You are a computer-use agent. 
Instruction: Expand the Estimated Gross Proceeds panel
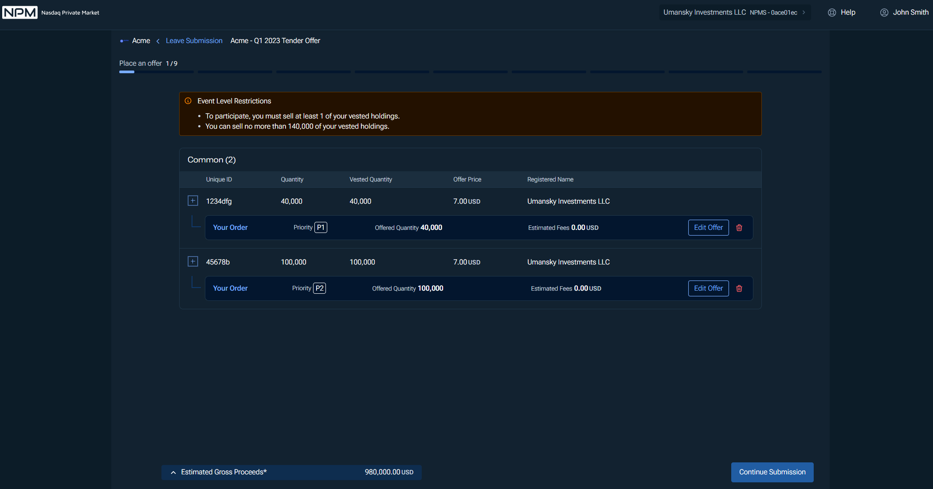tap(173, 473)
